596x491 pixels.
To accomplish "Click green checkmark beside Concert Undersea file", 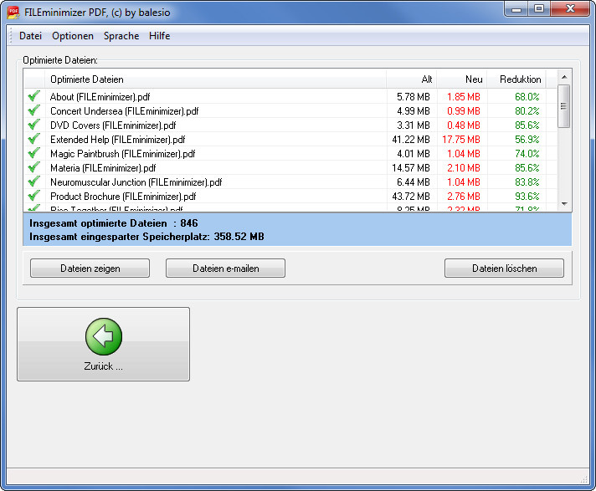I will pos(34,110).
